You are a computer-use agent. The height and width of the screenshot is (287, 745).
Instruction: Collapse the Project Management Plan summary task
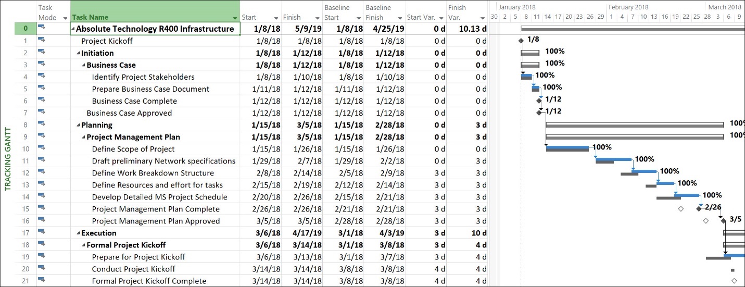[84, 137]
